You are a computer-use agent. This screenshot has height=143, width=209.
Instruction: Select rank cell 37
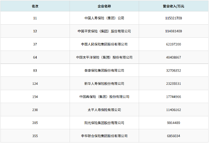[x=35, y=44]
